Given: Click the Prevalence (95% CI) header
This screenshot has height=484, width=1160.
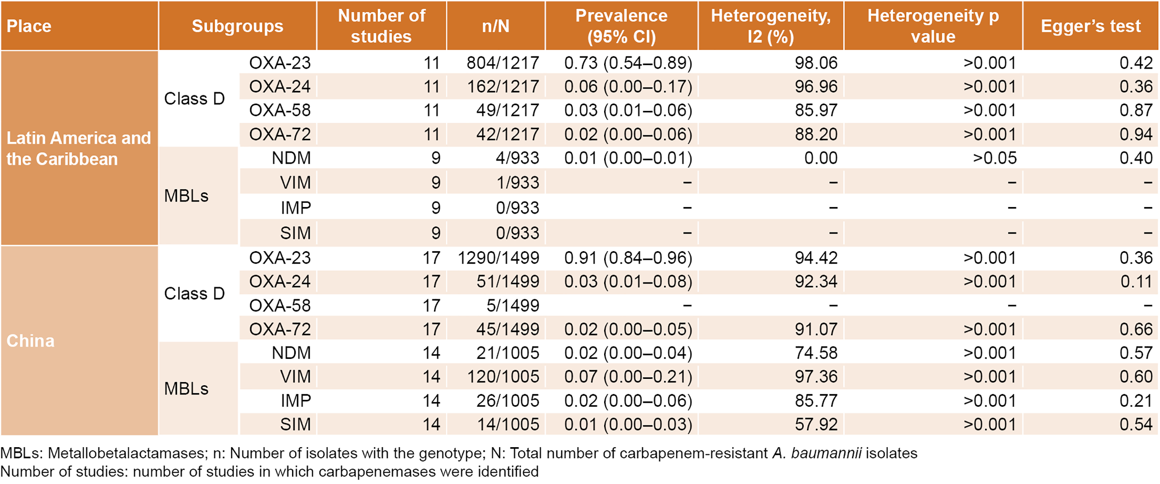Looking at the screenshot, I should (621, 26).
